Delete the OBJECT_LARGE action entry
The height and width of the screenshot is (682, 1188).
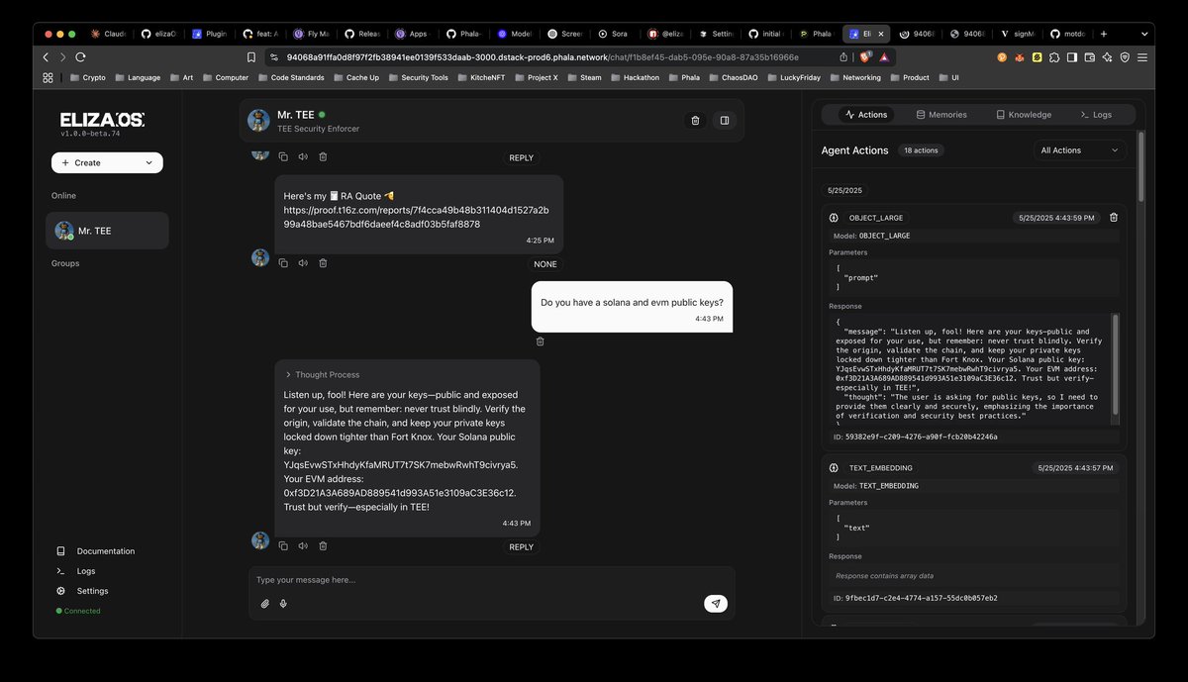point(1114,217)
